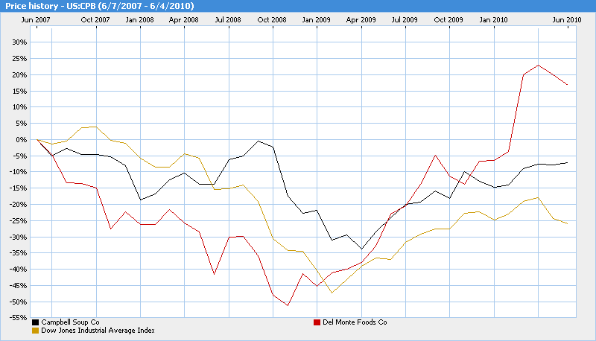Click the Oct 2009 axis label
Image resolution: width=596 pixels, height=341 pixels.
point(448,20)
